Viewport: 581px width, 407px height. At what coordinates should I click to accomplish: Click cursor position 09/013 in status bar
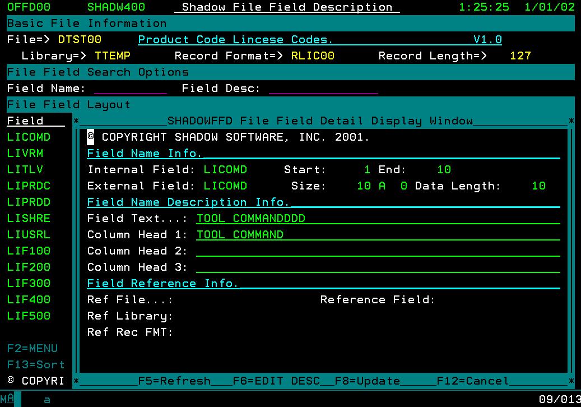tap(560, 399)
